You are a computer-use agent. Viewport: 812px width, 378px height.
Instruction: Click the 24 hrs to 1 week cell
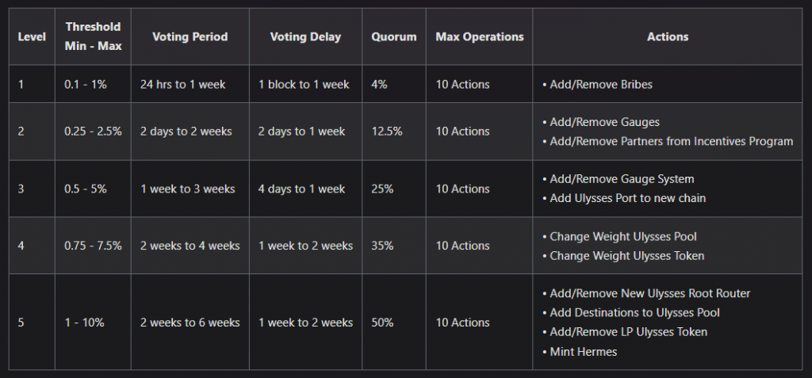(190, 85)
